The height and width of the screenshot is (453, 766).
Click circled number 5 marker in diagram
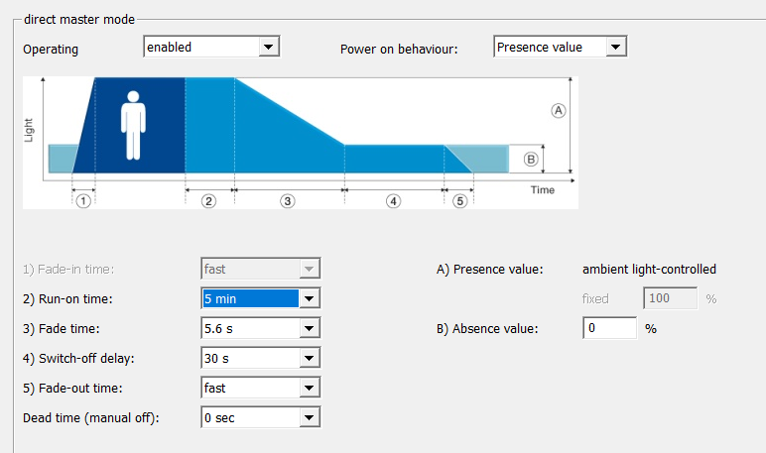(458, 200)
